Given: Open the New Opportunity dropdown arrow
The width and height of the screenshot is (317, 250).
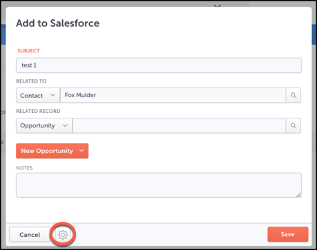Looking at the screenshot, I should click(x=81, y=151).
